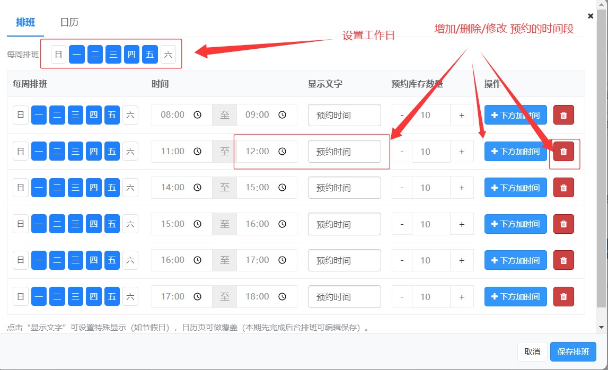This screenshot has height=370, width=608.
Task: Toggle 六 (Saturday) in top weekly schedule
Action: [168, 54]
